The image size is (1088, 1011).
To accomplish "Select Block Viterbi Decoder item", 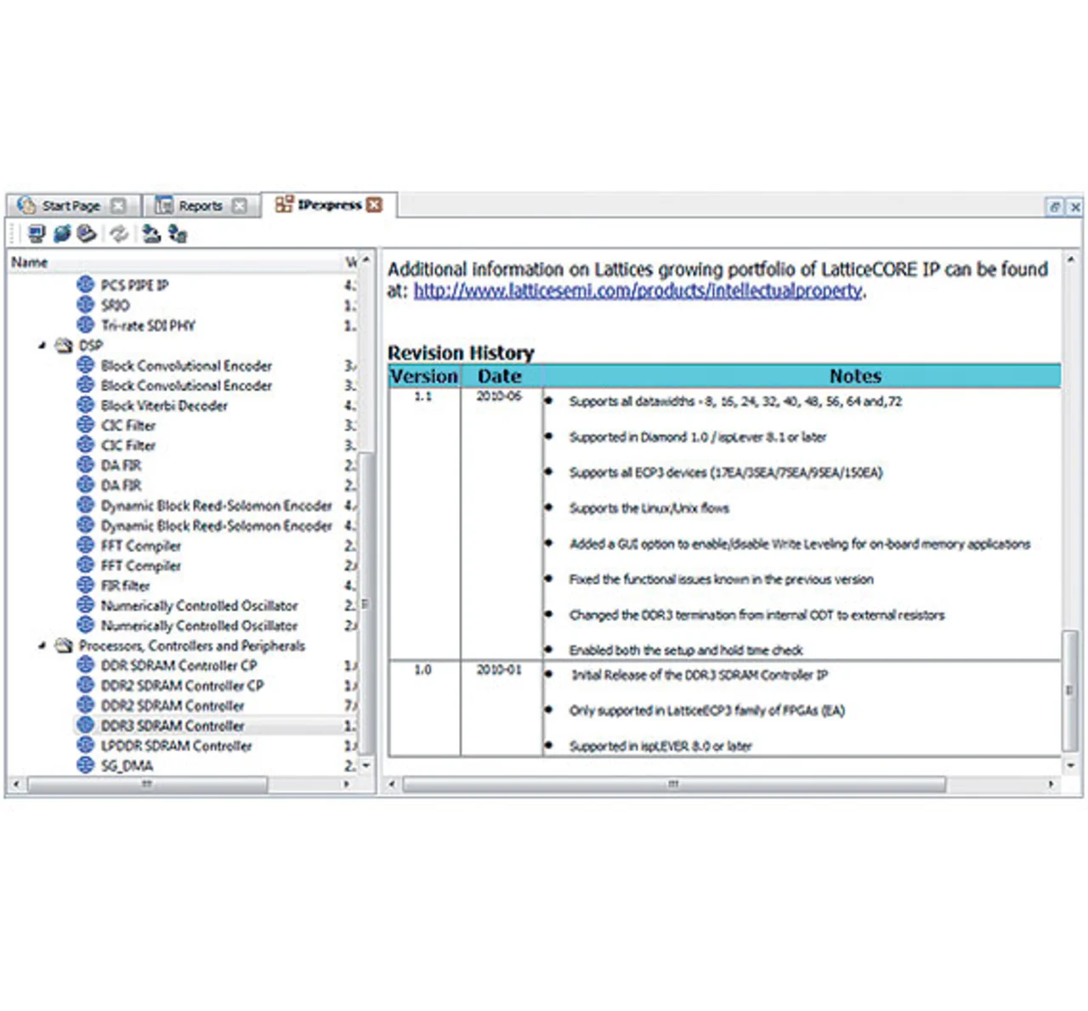I will [x=164, y=405].
